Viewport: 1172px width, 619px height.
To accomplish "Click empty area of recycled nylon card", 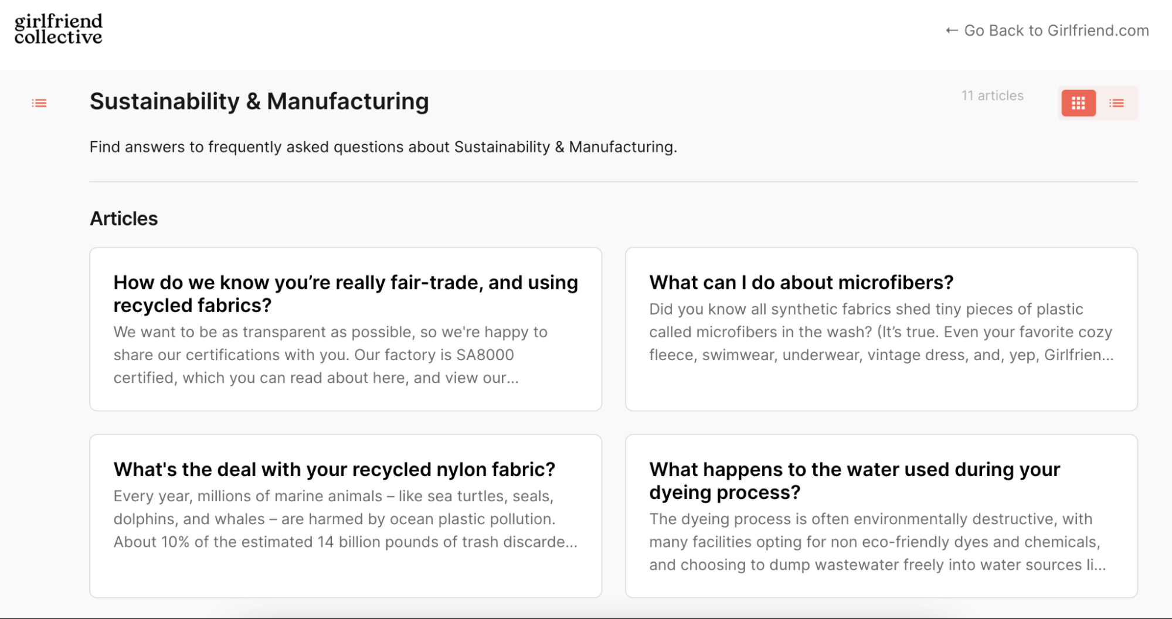I will tap(345, 575).
